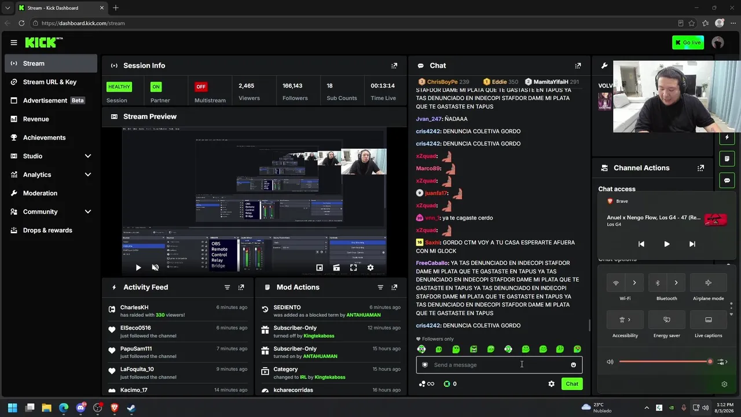This screenshot has height=417, width=741.
Task: Open chat settings gear beside Chat button
Action: pyautogui.click(x=551, y=384)
